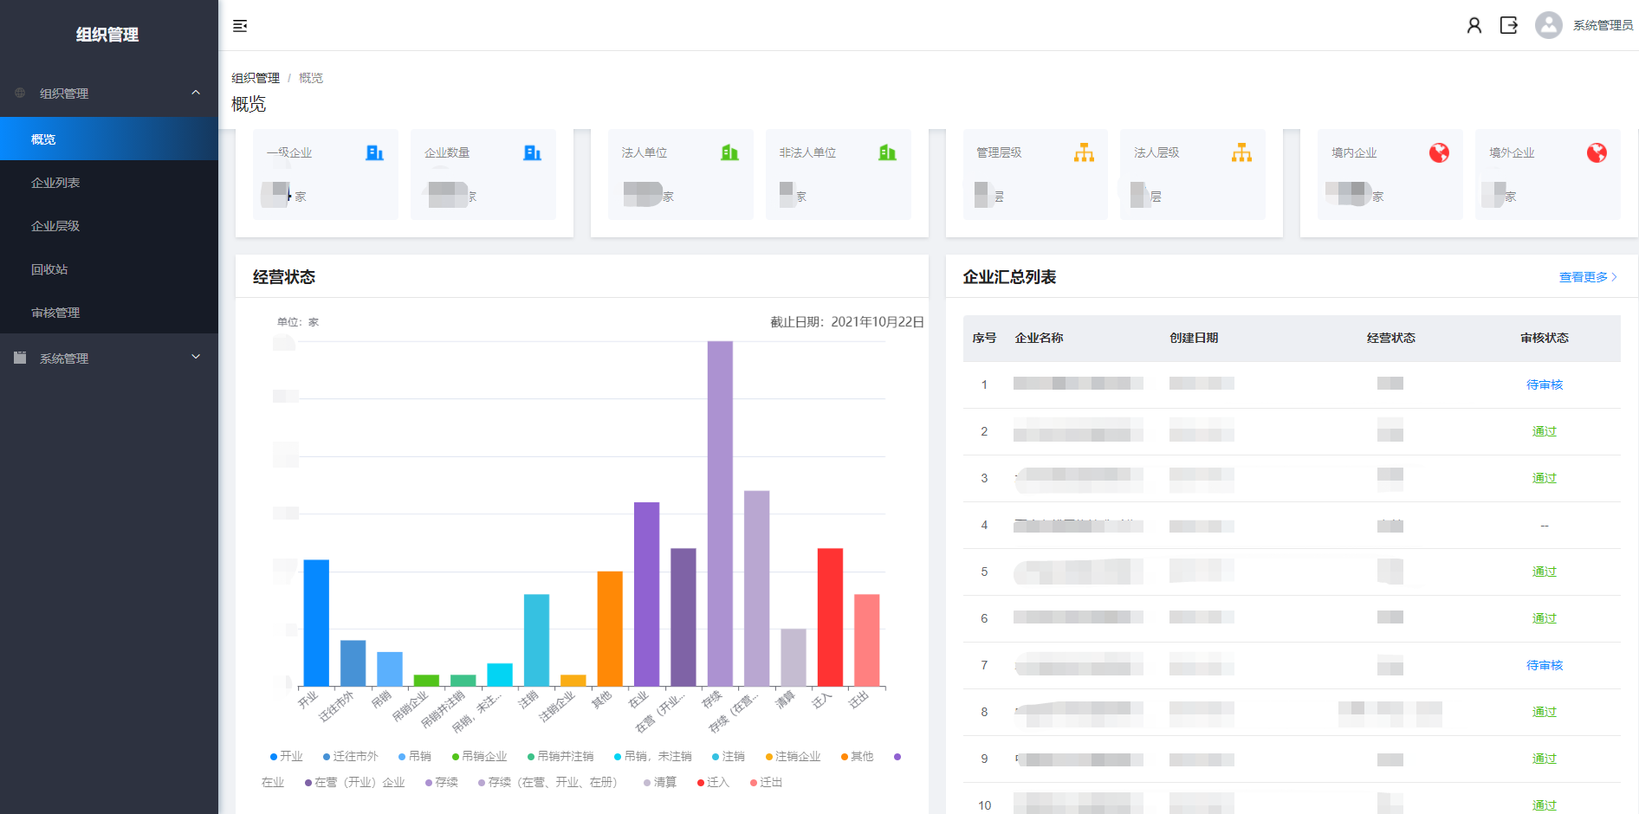This screenshot has height=814, width=1639.
Task: Toggle the 清算 legend item
Action: coord(659,782)
